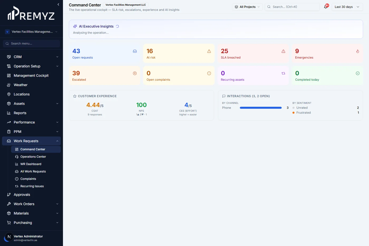Click the Phone channel progress bar
This screenshot has width=369, height=246.
tap(261, 108)
